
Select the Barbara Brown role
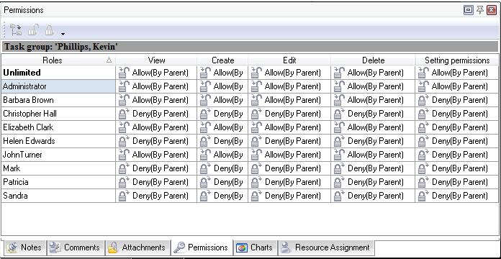pos(58,100)
